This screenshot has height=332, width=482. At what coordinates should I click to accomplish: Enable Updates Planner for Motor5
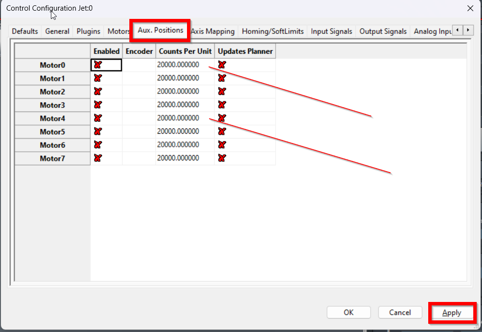pos(222,131)
